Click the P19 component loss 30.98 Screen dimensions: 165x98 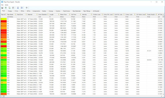point(127,60)
